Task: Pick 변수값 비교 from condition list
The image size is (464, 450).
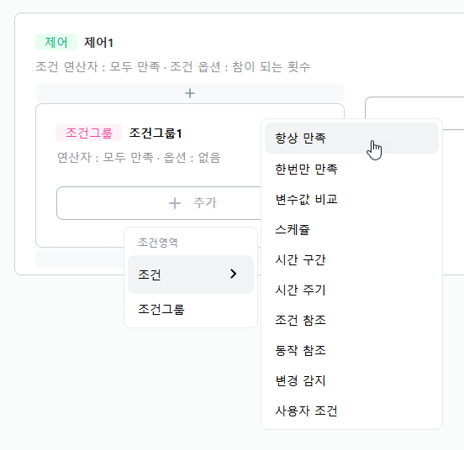Action: click(x=351, y=199)
